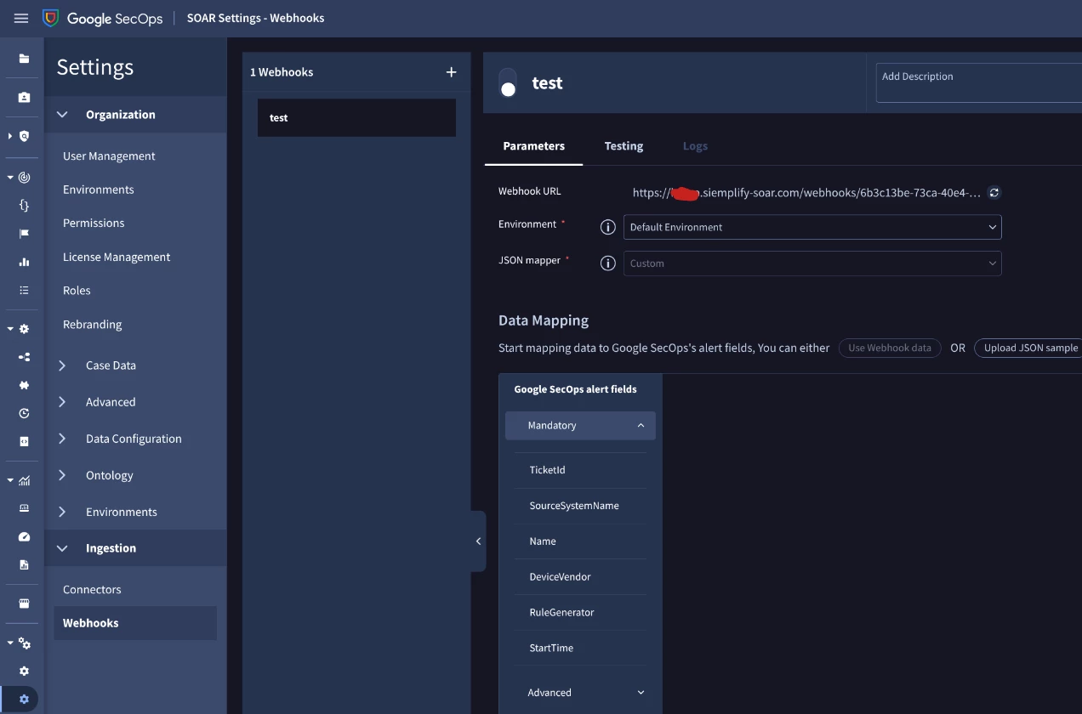The width and height of the screenshot is (1082, 714).
Task: Open the playbooks flow nodes icon
Action: pos(24,357)
